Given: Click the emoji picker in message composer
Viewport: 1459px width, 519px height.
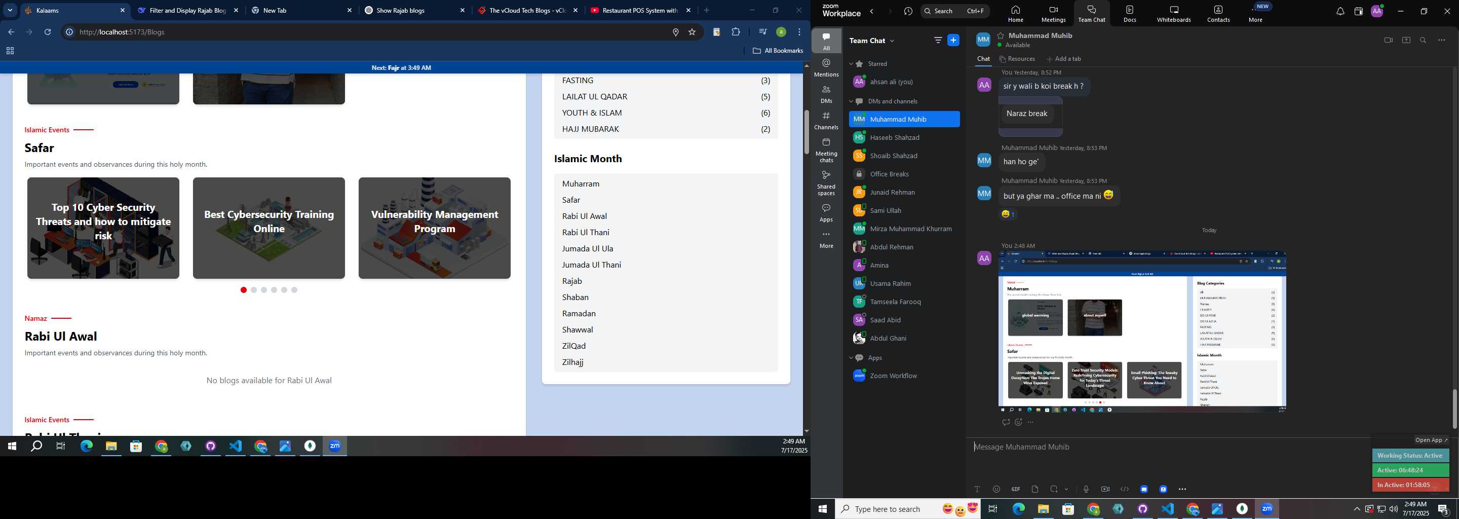Looking at the screenshot, I should click(x=996, y=489).
